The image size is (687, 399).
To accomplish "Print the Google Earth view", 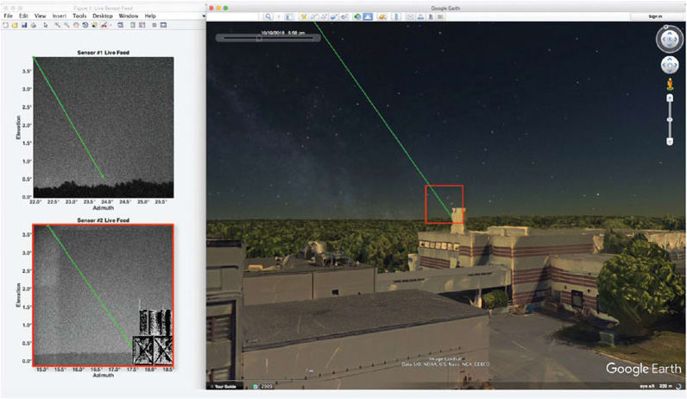I will 420,16.
